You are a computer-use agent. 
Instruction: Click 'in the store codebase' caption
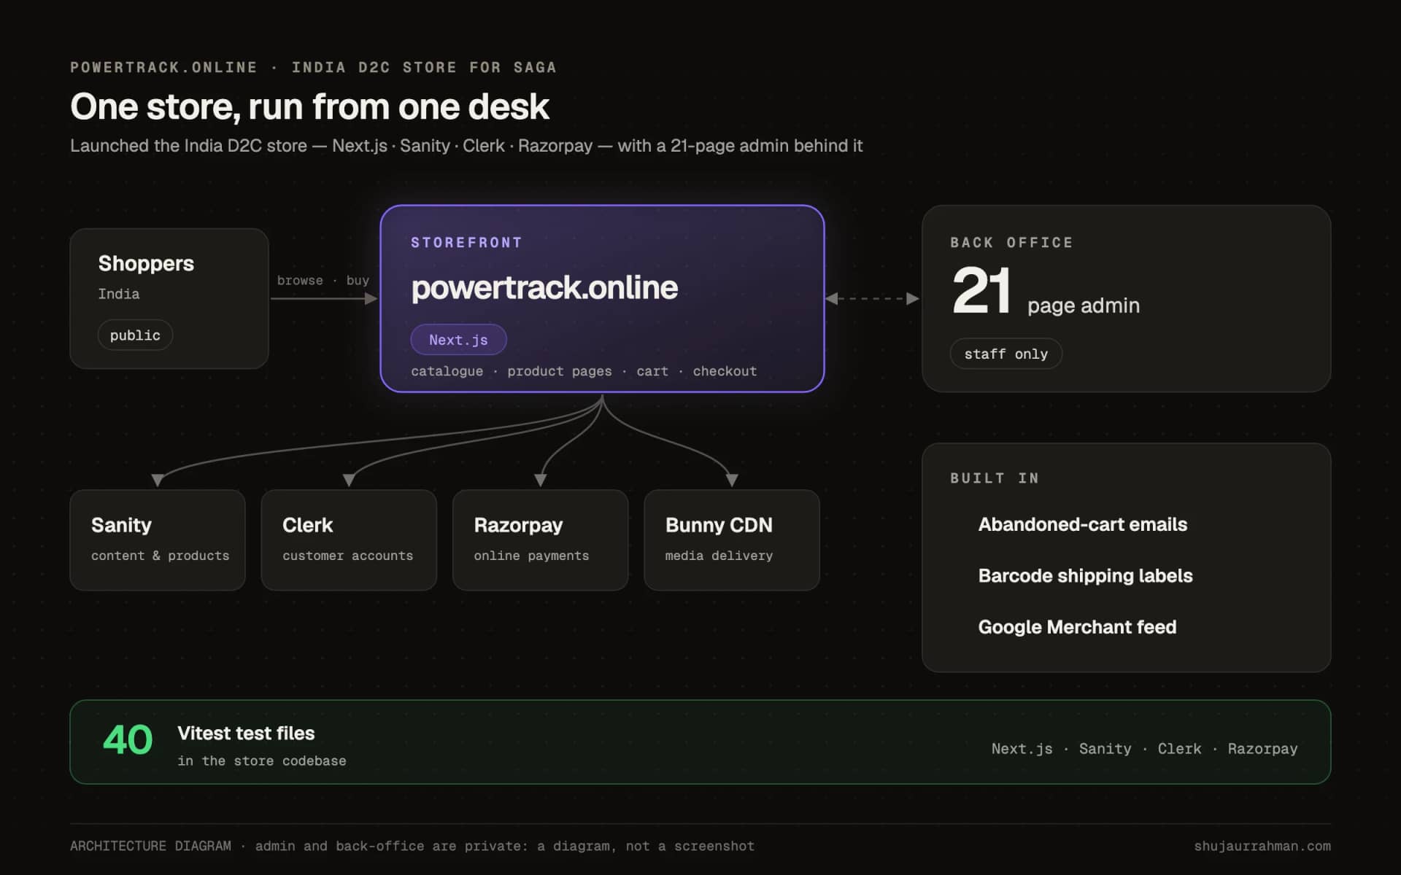pyautogui.click(x=262, y=761)
